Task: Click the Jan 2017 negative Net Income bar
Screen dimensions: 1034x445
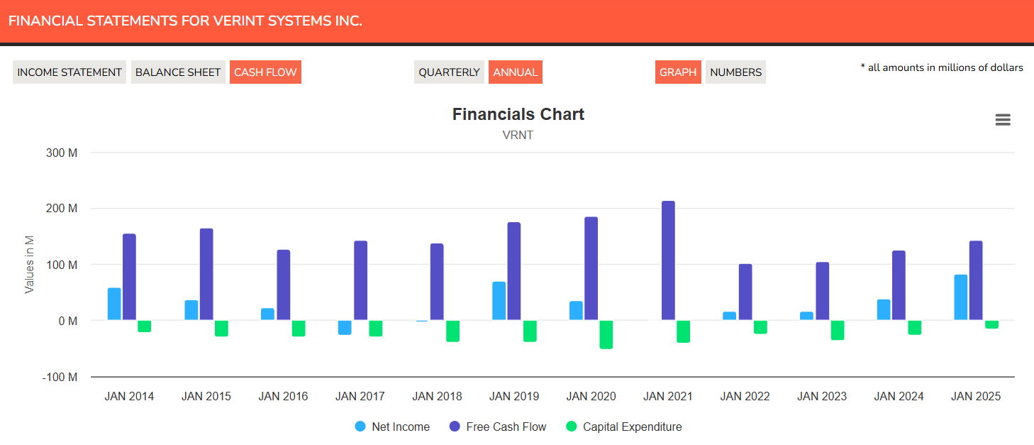Action: [x=345, y=327]
